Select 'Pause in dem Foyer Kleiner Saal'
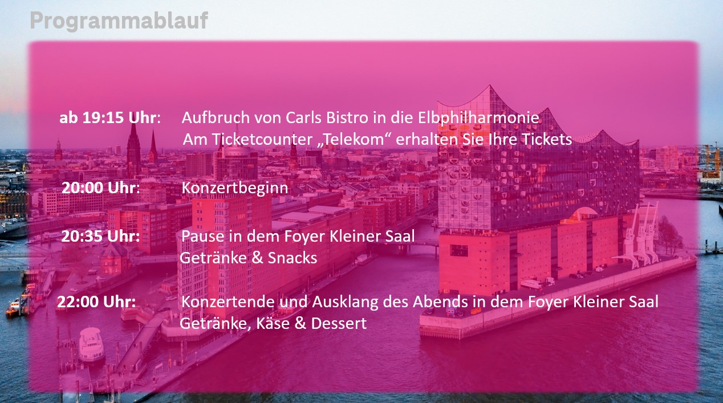The height and width of the screenshot is (403, 723). click(298, 235)
